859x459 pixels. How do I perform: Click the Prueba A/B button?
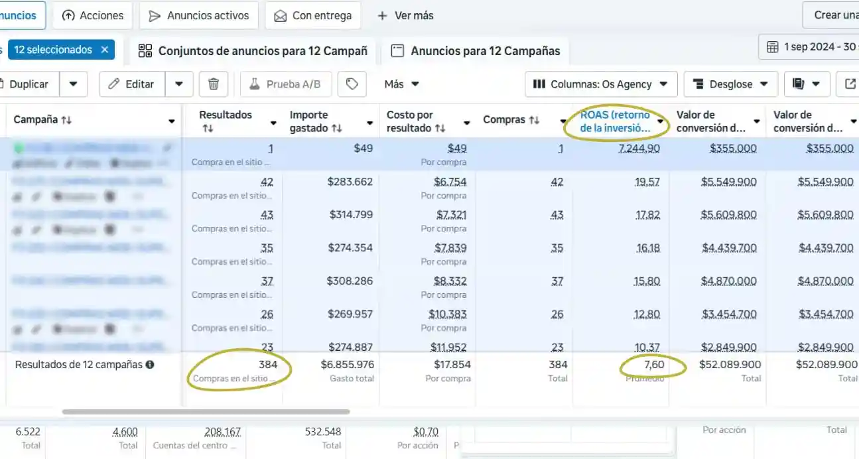(x=285, y=84)
